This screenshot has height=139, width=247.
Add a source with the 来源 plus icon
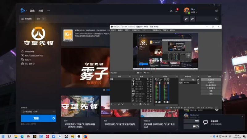click(x=134, y=104)
